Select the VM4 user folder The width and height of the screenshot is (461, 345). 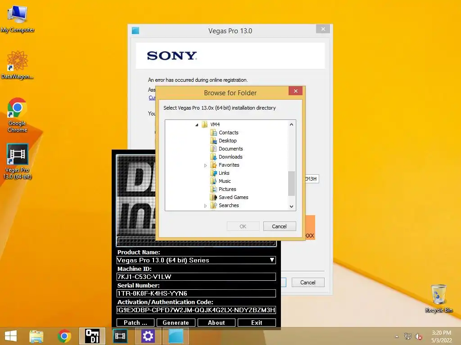click(x=215, y=124)
